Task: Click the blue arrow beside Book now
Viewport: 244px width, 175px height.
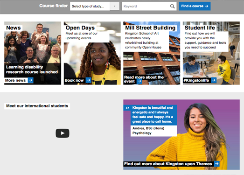Action: [88, 80]
